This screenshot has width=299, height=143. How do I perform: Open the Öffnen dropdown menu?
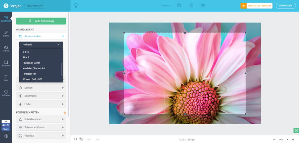point(165,6)
